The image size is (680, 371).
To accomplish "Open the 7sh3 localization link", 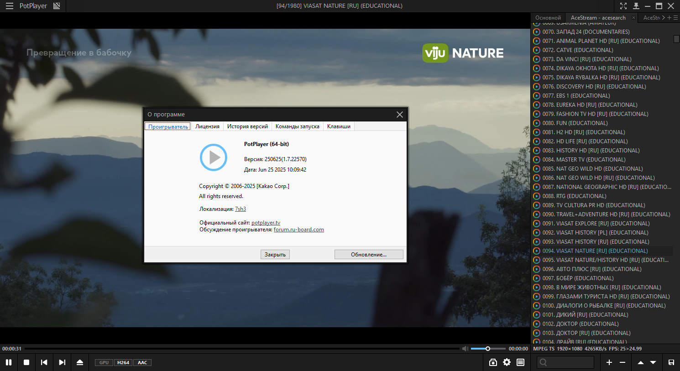I will [x=241, y=209].
